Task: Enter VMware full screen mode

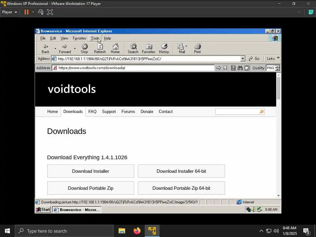Action: point(50,12)
